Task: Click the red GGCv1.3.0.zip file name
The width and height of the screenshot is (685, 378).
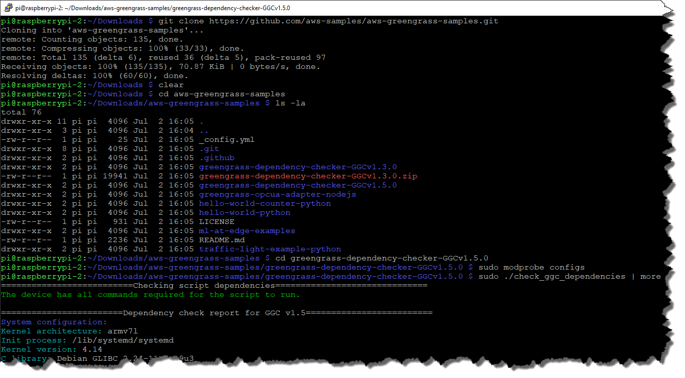Action: pyautogui.click(x=308, y=176)
